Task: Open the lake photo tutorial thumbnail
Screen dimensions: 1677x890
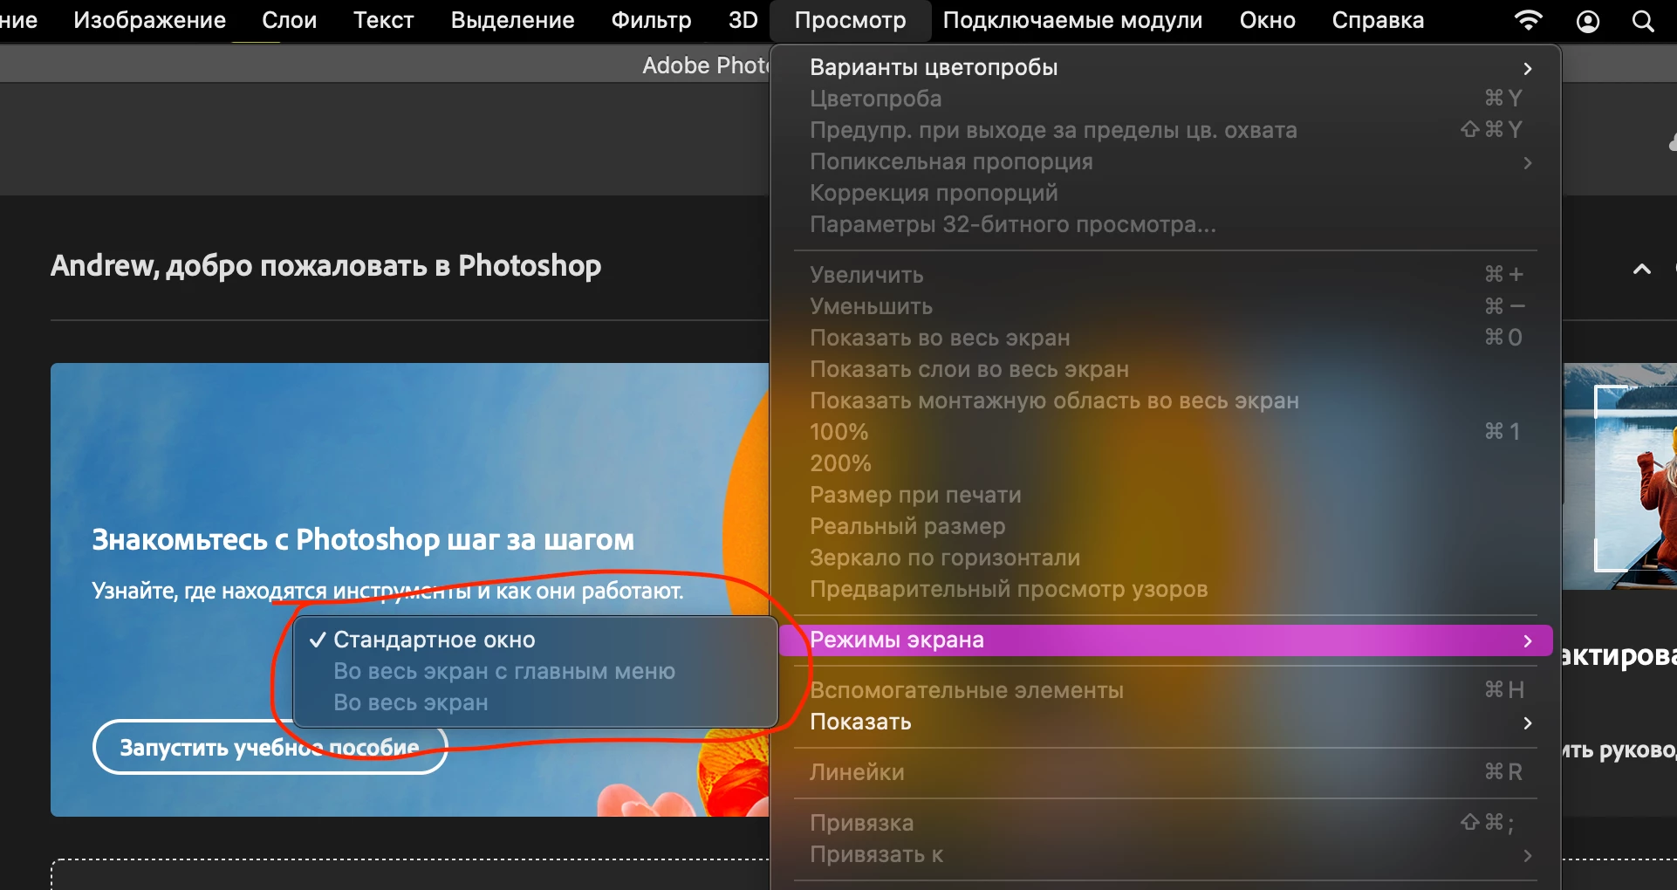Action: pyautogui.click(x=1619, y=476)
